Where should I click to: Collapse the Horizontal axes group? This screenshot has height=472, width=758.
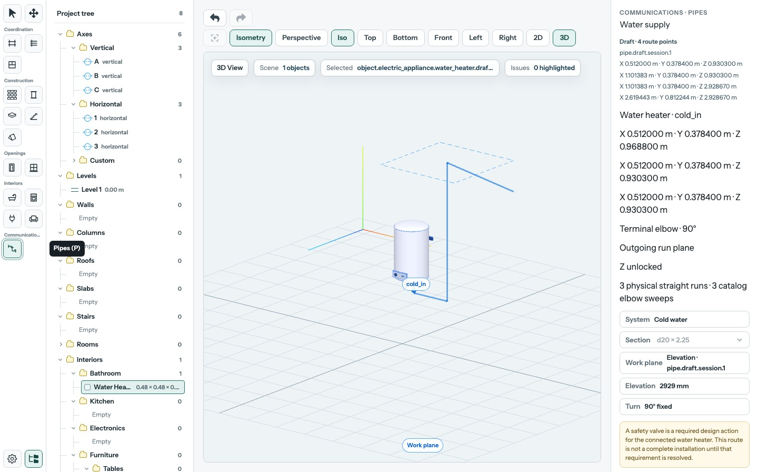(74, 104)
